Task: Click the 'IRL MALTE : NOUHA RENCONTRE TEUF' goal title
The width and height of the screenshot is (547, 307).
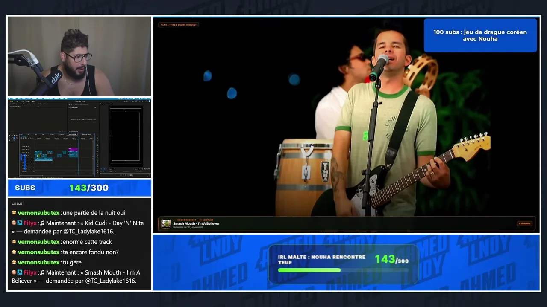Action: 322,260
